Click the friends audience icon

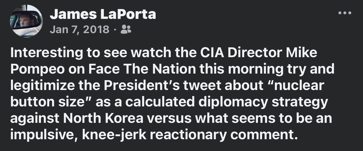click(x=126, y=29)
